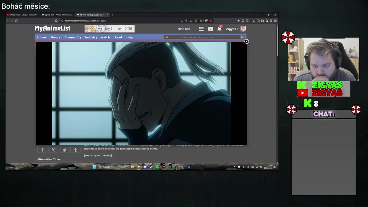Share the page on Tumblr
Viewport: 368px width, 207px height.
(x=75, y=150)
